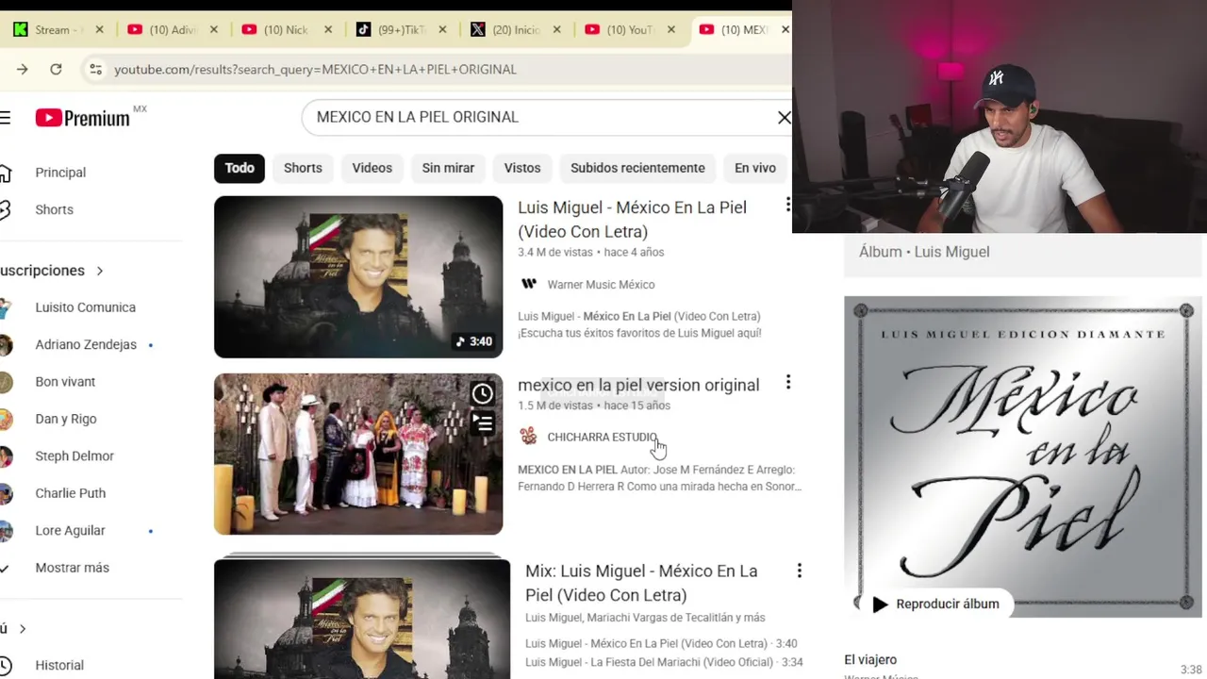Open mexico en la piel version original title
Image resolution: width=1207 pixels, height=679 pixels.
[638, 385]
